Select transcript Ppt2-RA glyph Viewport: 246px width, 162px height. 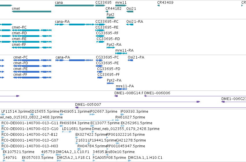point(111,48)
